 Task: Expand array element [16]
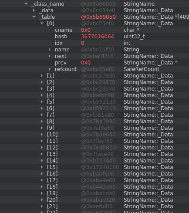tap(42, 174)
